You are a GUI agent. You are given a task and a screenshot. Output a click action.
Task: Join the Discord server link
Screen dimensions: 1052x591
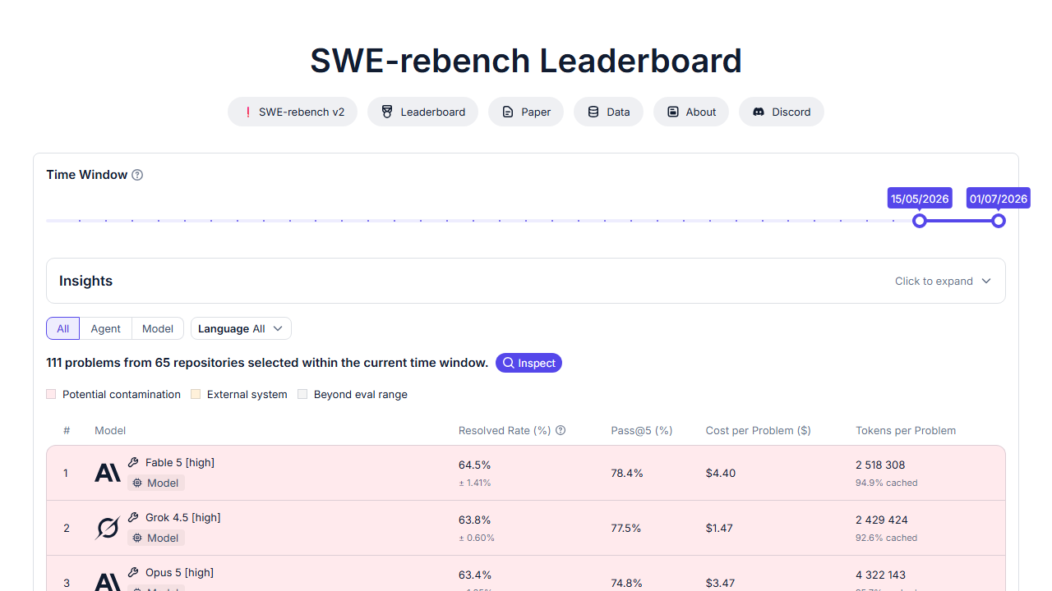[782, 112]
